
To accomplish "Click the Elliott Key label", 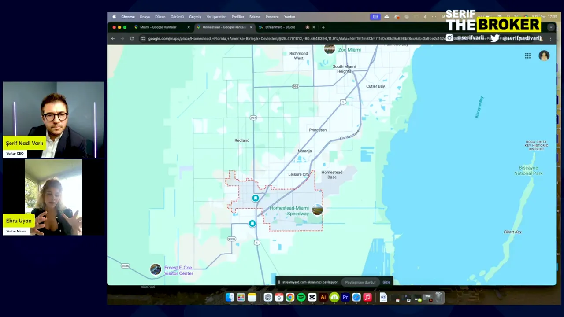I will 512,232.
